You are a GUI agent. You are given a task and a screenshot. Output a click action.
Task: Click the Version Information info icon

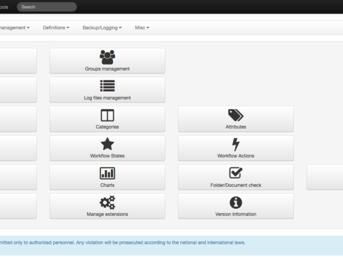(x=235, y=203)
